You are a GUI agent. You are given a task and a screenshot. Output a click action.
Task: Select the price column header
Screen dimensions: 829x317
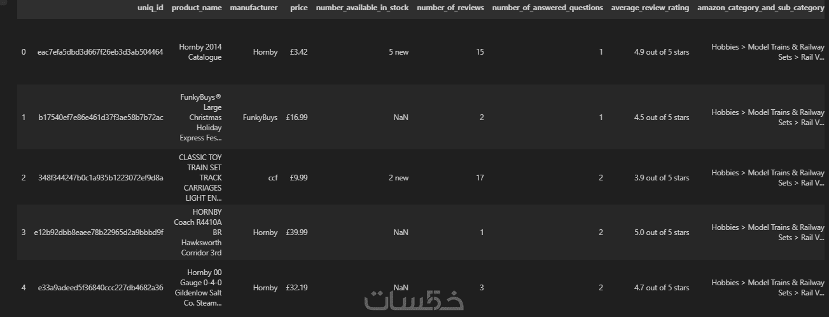click(x=298, y=8)
